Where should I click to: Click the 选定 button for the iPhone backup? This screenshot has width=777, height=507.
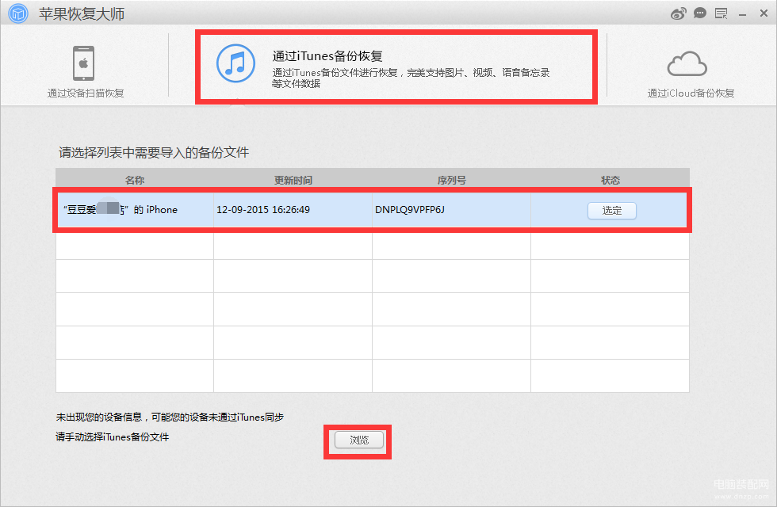point(612,211)
